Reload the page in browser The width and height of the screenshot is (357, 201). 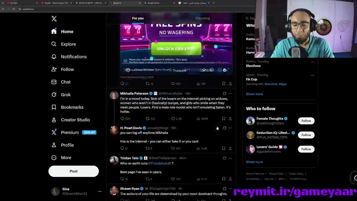[13, 9]
